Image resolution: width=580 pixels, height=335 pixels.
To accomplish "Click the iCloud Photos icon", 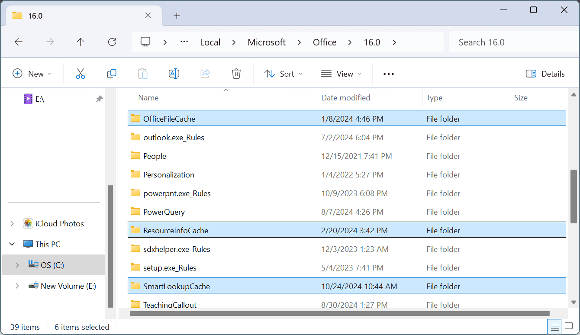I will click(x=28, y=223).
